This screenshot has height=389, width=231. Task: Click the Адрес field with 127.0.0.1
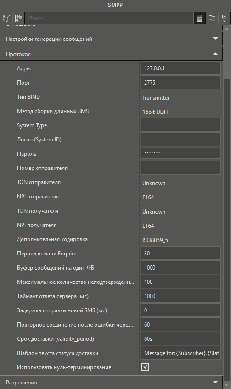tap(181, 68)
